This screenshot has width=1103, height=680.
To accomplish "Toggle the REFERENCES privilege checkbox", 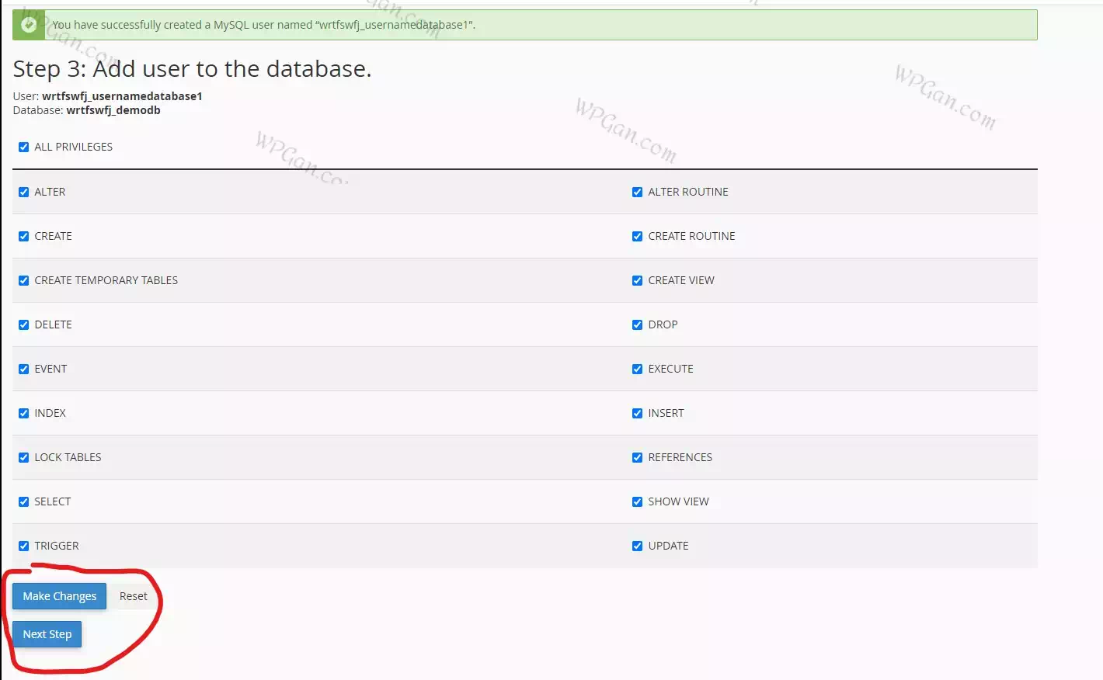I will pyautogui.click(x=637, y=457).
